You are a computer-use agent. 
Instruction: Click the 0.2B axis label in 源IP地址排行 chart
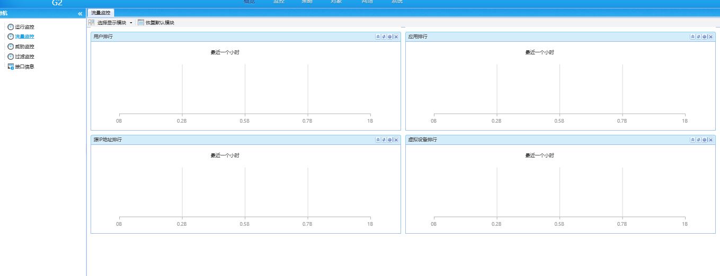click(182, 224)
